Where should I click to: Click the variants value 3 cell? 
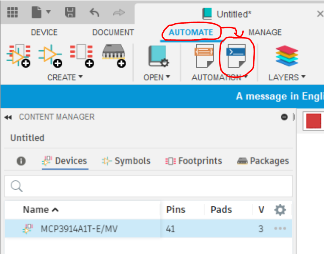pyautogui.click(x=261, y=229)
